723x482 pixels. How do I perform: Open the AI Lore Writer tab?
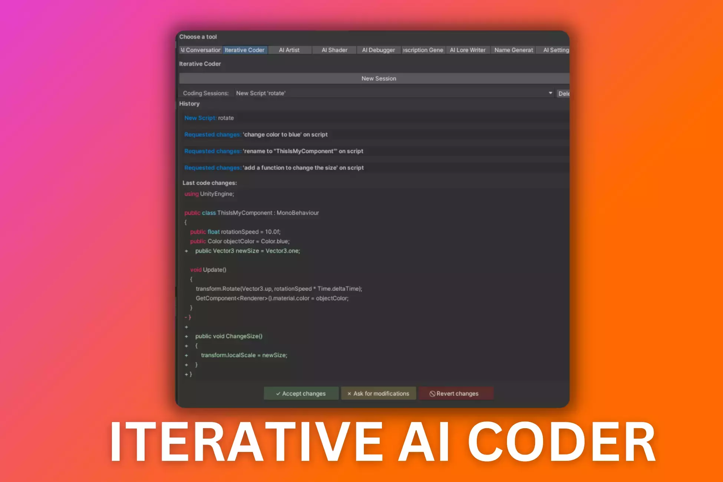(468, 50)
